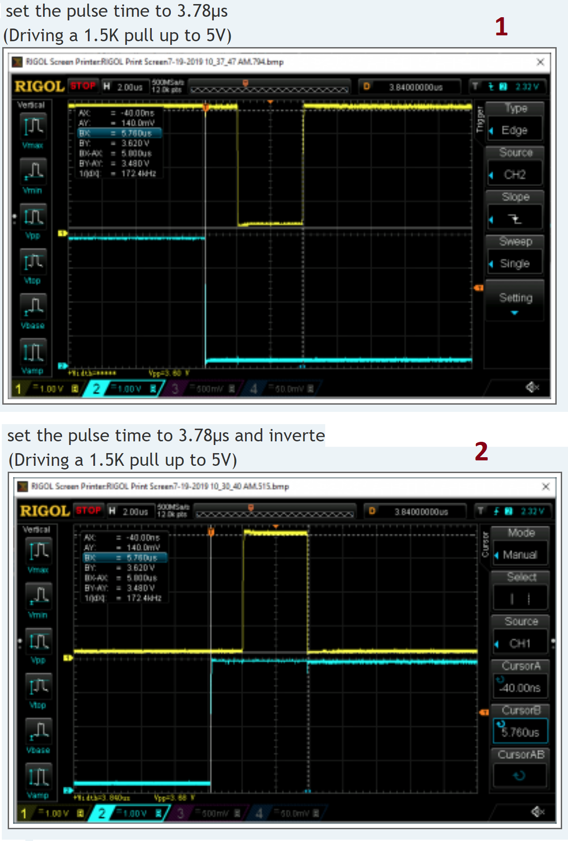This screenshot has height=841, width=568.
Task: Open the cursor Mode Manual menu item
Action: click(x=520, y=555)
